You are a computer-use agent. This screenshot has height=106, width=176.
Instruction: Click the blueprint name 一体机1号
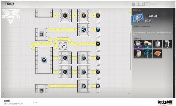pos(152,16)
